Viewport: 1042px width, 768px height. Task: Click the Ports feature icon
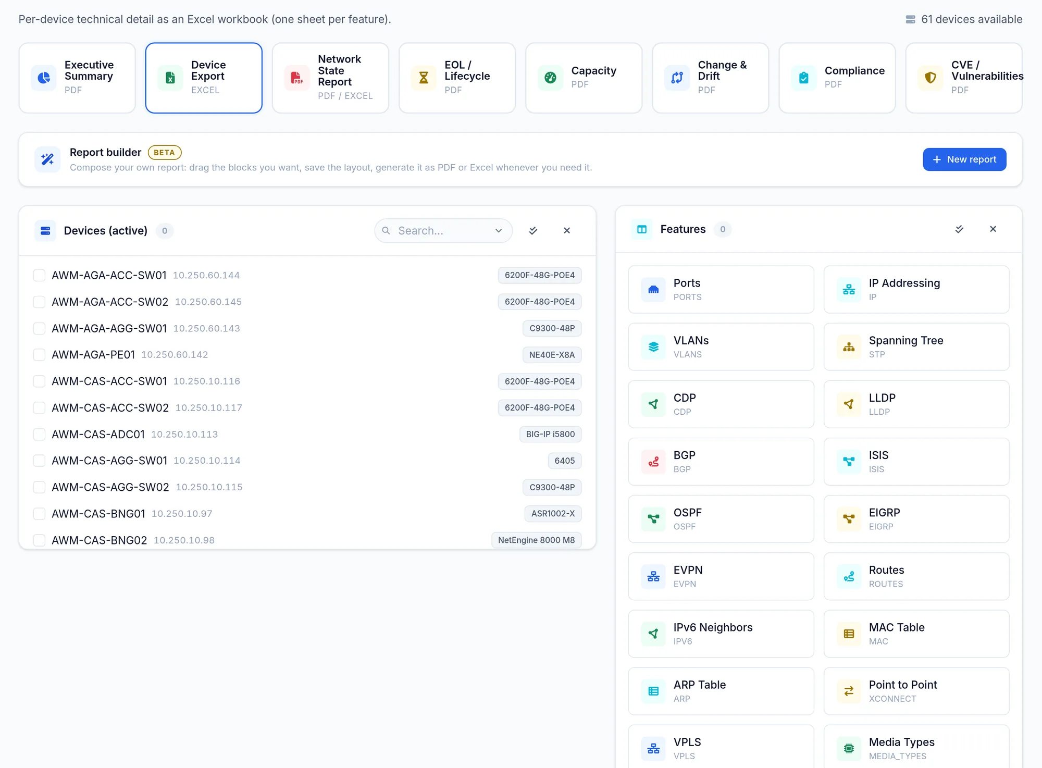pyautogui.click(x=653, y=290)
